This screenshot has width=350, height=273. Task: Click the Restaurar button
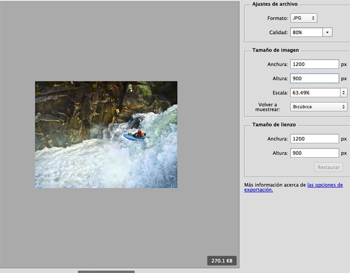point(329,167)
